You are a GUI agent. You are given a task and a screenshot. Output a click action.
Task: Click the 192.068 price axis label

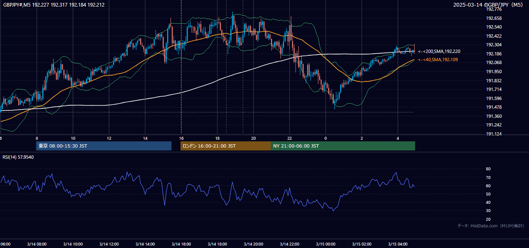(x=493, y=62)
